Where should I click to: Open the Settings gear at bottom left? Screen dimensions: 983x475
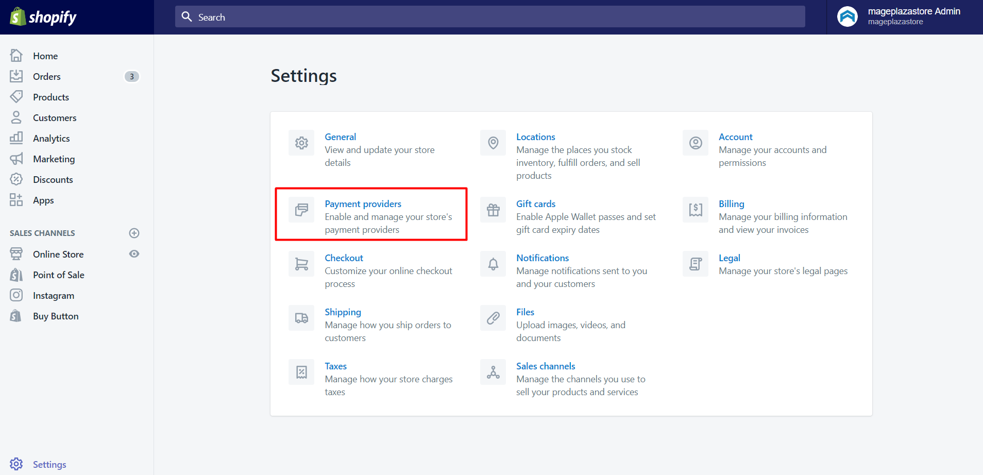pos(16,464)
